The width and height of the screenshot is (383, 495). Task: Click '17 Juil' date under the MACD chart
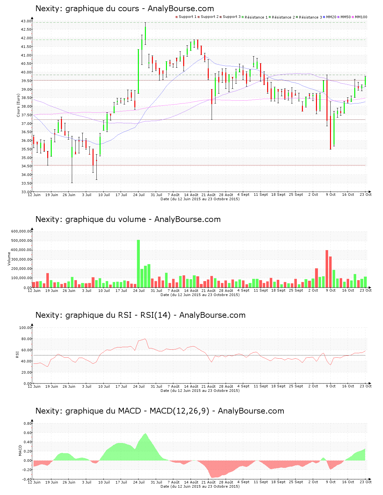121,482
